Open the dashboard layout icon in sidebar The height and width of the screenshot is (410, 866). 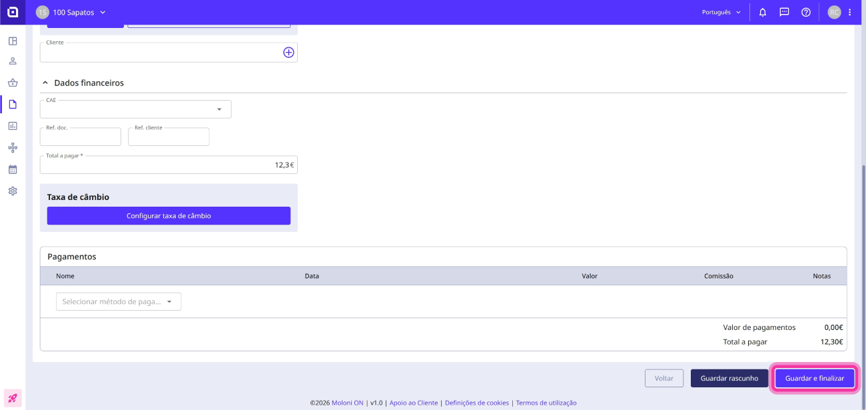click(x=13, y=41)
